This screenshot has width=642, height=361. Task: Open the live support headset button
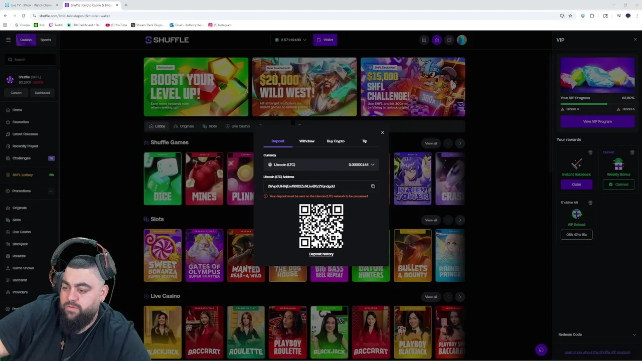[x=541, y=350]
